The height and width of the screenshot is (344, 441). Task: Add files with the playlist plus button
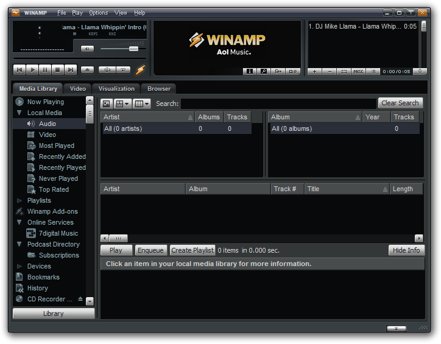[x=315, y=71]
